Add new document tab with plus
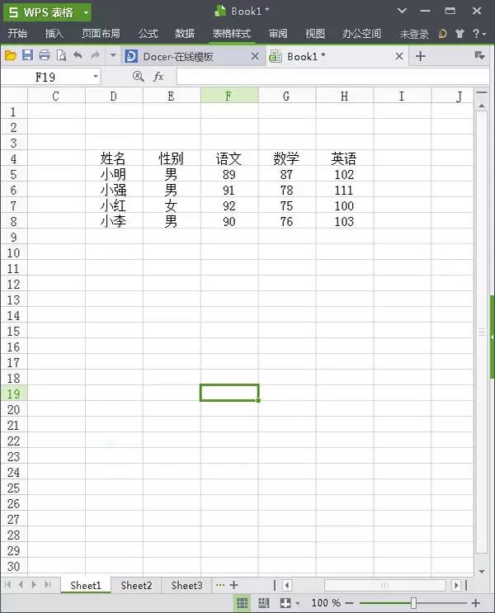This screenshot has height=613, width=495. click(x=420, y=56)
